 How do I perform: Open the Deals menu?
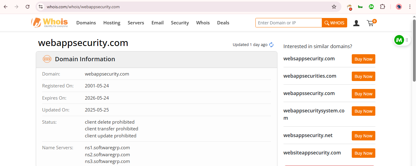(223, 23)
